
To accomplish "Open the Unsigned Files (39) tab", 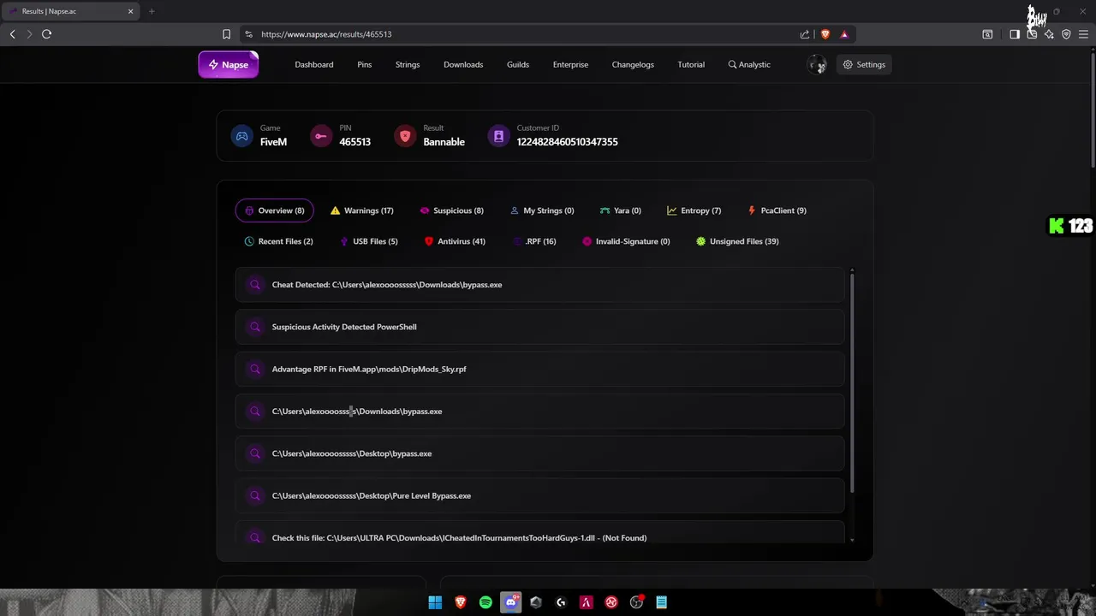I will 737,241.
